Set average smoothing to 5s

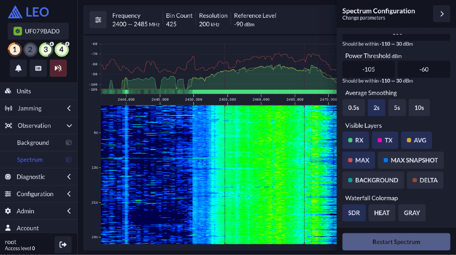397,108
